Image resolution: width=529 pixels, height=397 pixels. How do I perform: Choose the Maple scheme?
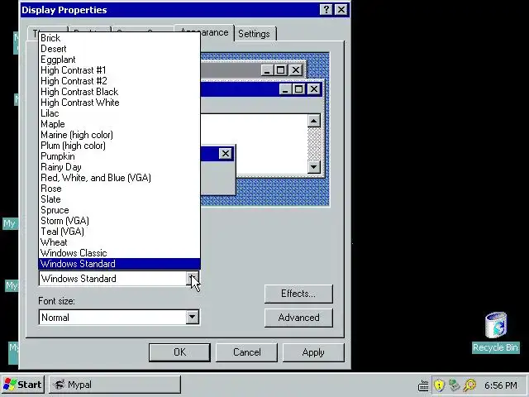[x=119, y=124]
